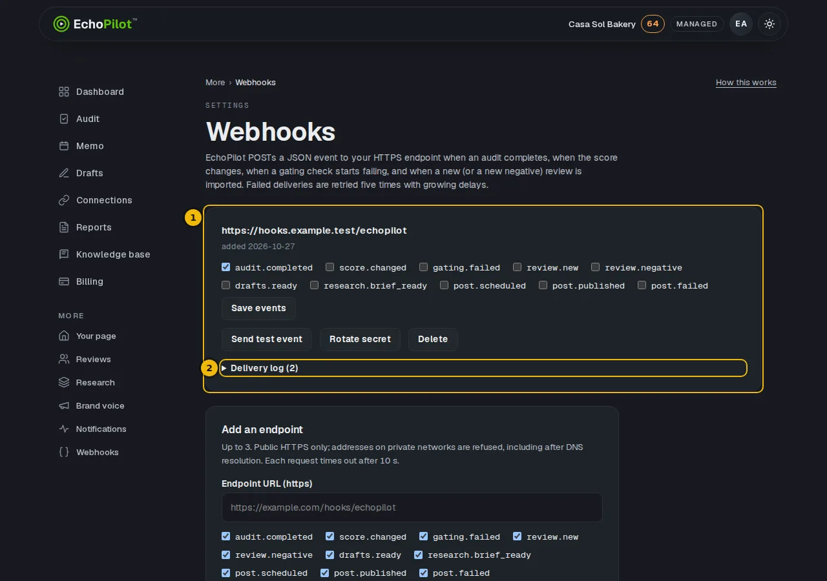
Task: Click the Reviews people icon
Action: pos(64,359)
